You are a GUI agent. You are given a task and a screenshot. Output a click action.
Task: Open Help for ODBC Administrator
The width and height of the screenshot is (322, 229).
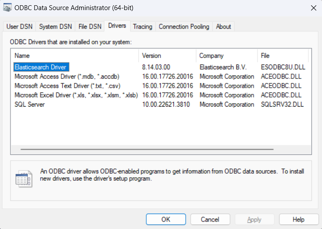coord(299,219)
